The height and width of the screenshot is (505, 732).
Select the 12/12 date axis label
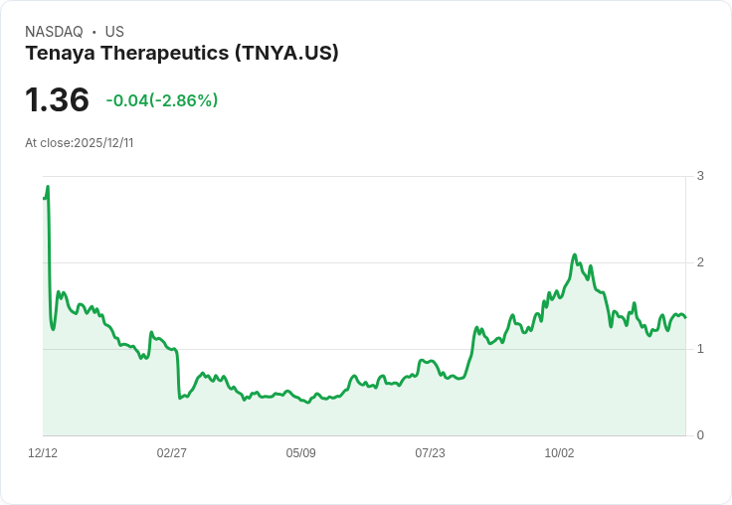43,452
